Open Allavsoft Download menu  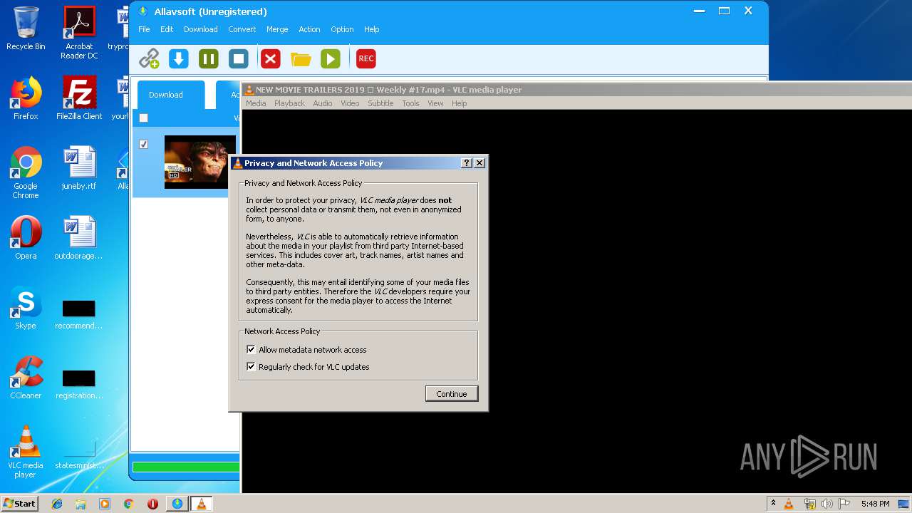pyautogui.click(x=201, y=29)
